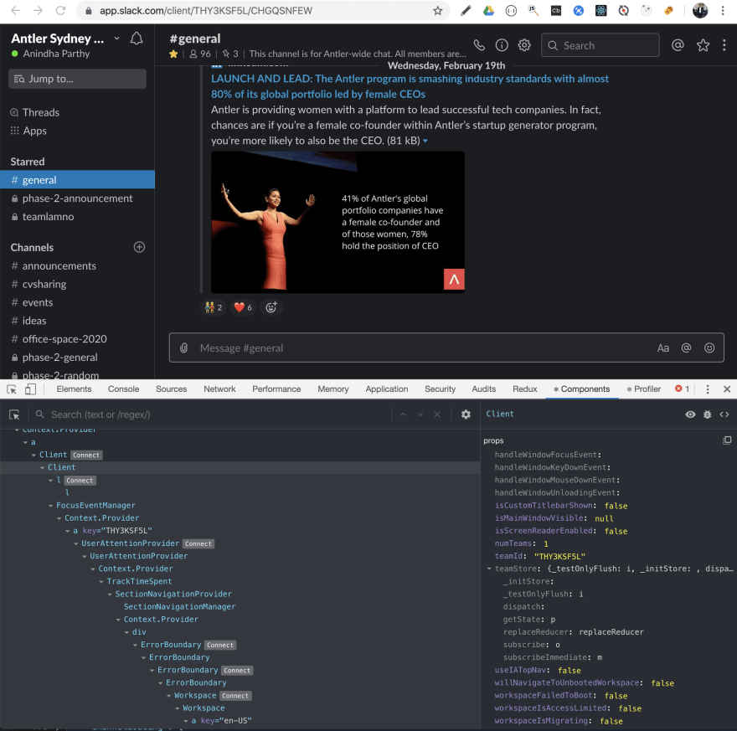Switch to Elements DevTools tab

point(74,389)
